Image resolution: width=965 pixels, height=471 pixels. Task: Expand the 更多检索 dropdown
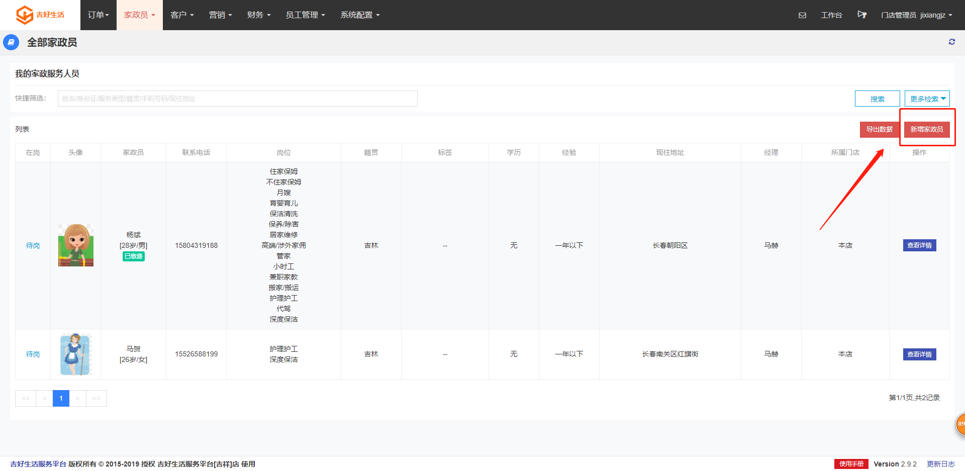point(927,99)
